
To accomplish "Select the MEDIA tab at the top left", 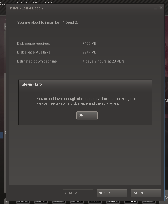I will (2, 3).
